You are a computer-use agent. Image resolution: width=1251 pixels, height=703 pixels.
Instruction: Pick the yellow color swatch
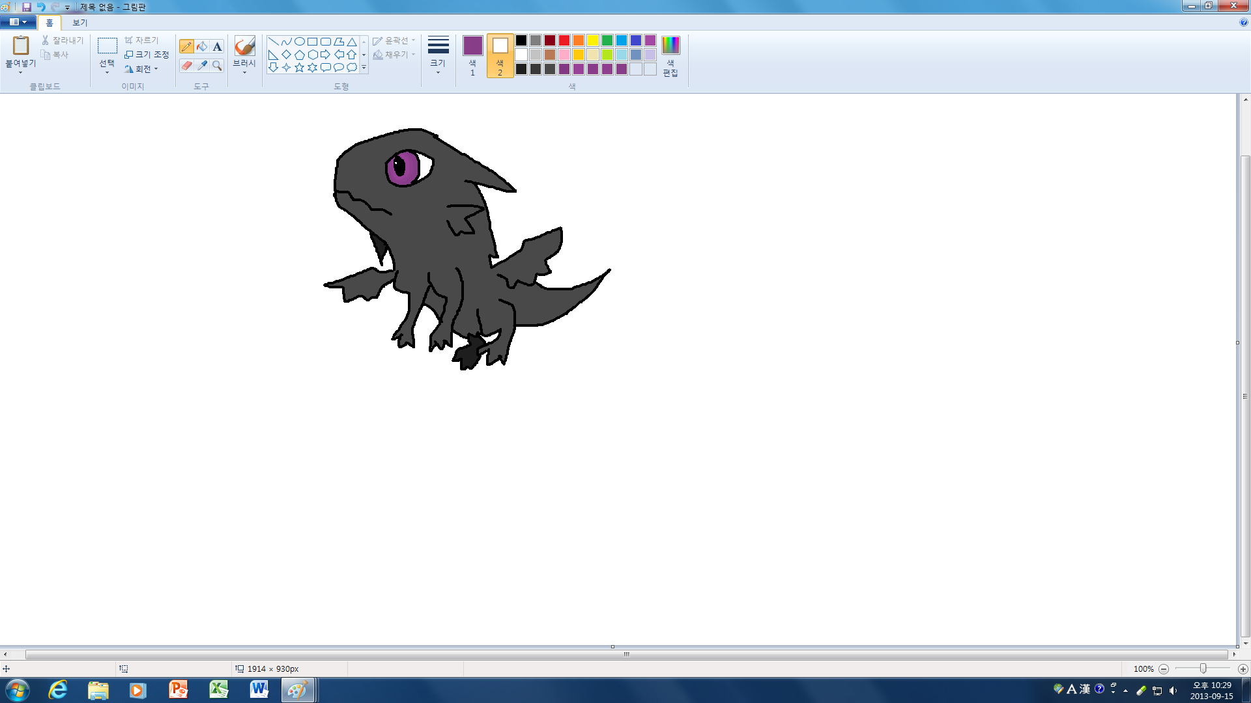(x=593, y=40)
